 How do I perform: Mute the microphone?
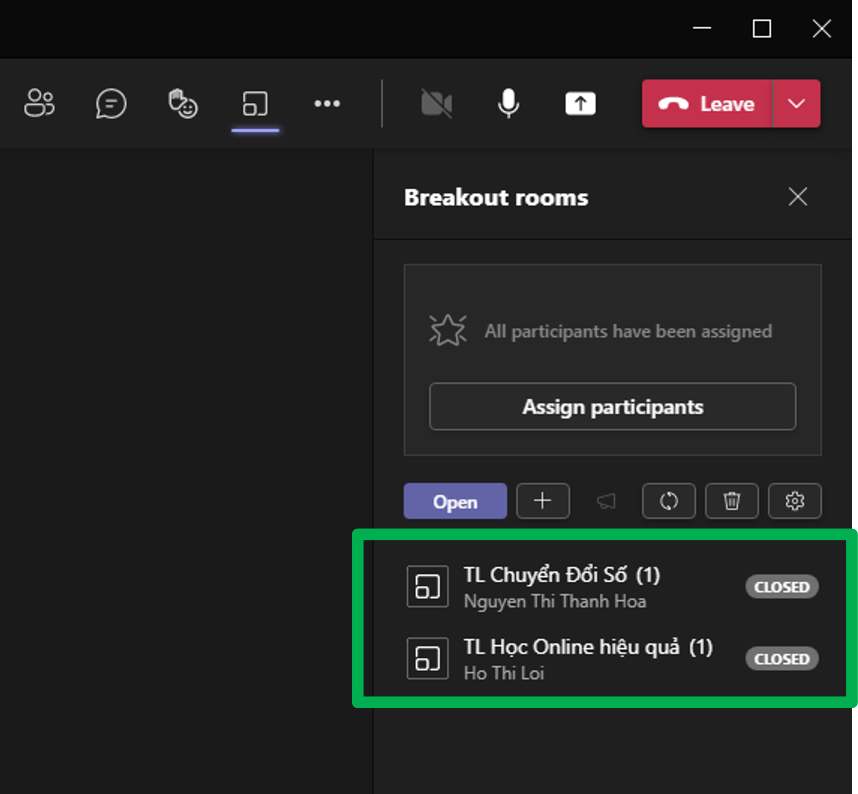pos(508,103)
